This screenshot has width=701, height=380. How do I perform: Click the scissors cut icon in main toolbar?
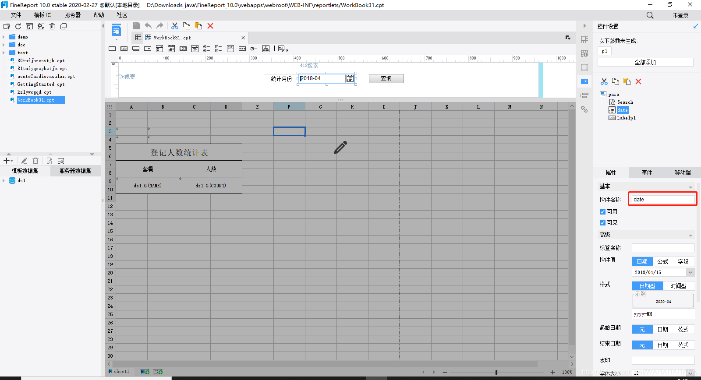[x=175, y=26]
